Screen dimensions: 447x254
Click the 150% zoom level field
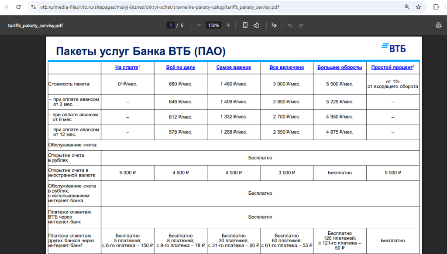(x=213, y=25)
